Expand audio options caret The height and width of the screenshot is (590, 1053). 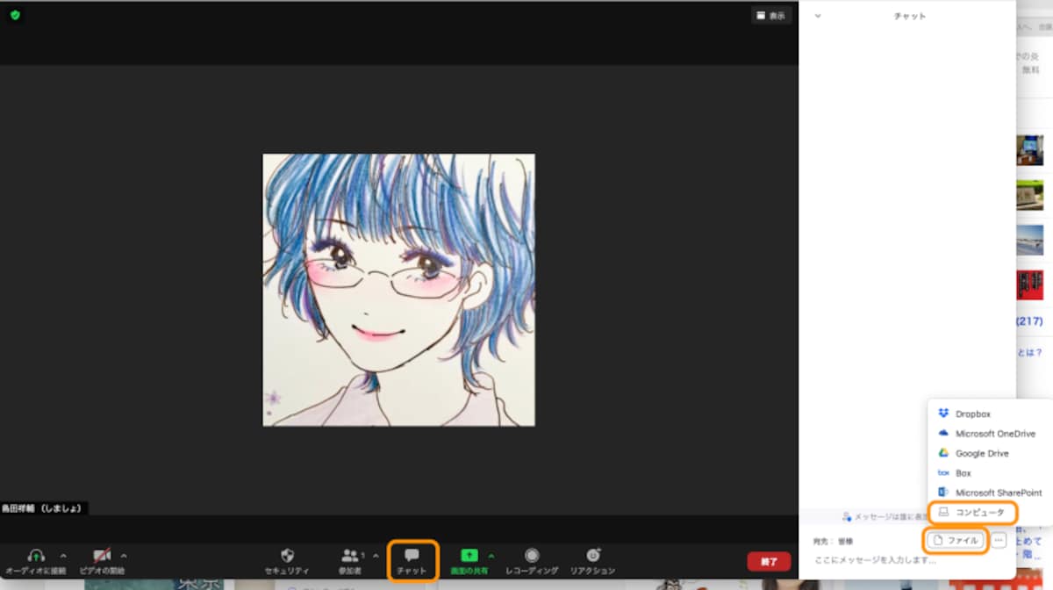pos(62,555)
